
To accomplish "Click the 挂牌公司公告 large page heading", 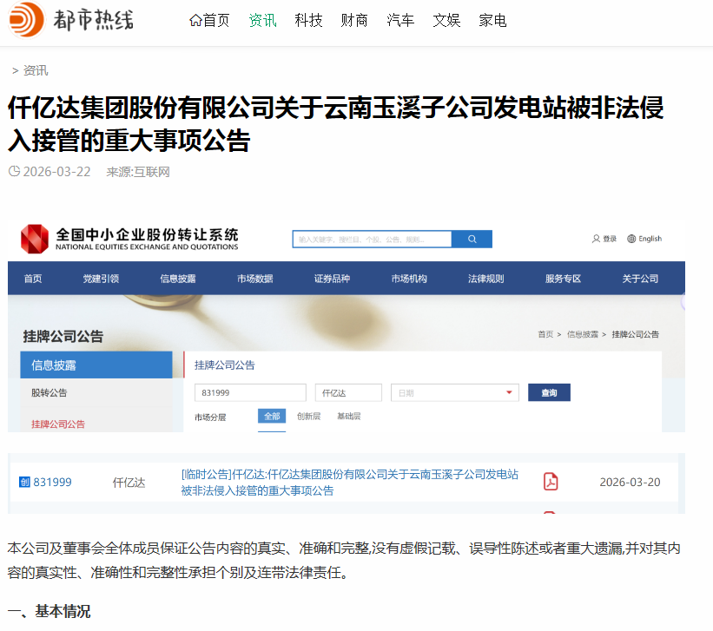I will [x=63, y=337].
